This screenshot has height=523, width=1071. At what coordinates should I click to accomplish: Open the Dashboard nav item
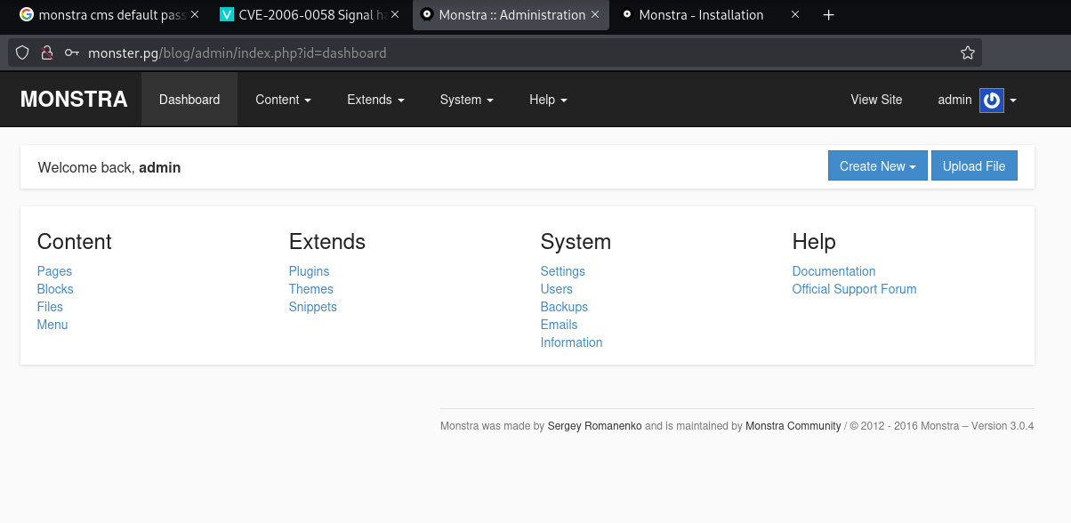click(x=189, y=100)
